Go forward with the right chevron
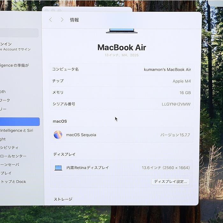 pos(62,20)
